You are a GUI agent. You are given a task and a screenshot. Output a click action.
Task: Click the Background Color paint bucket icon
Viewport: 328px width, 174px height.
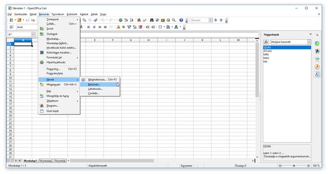coord(168,27)
